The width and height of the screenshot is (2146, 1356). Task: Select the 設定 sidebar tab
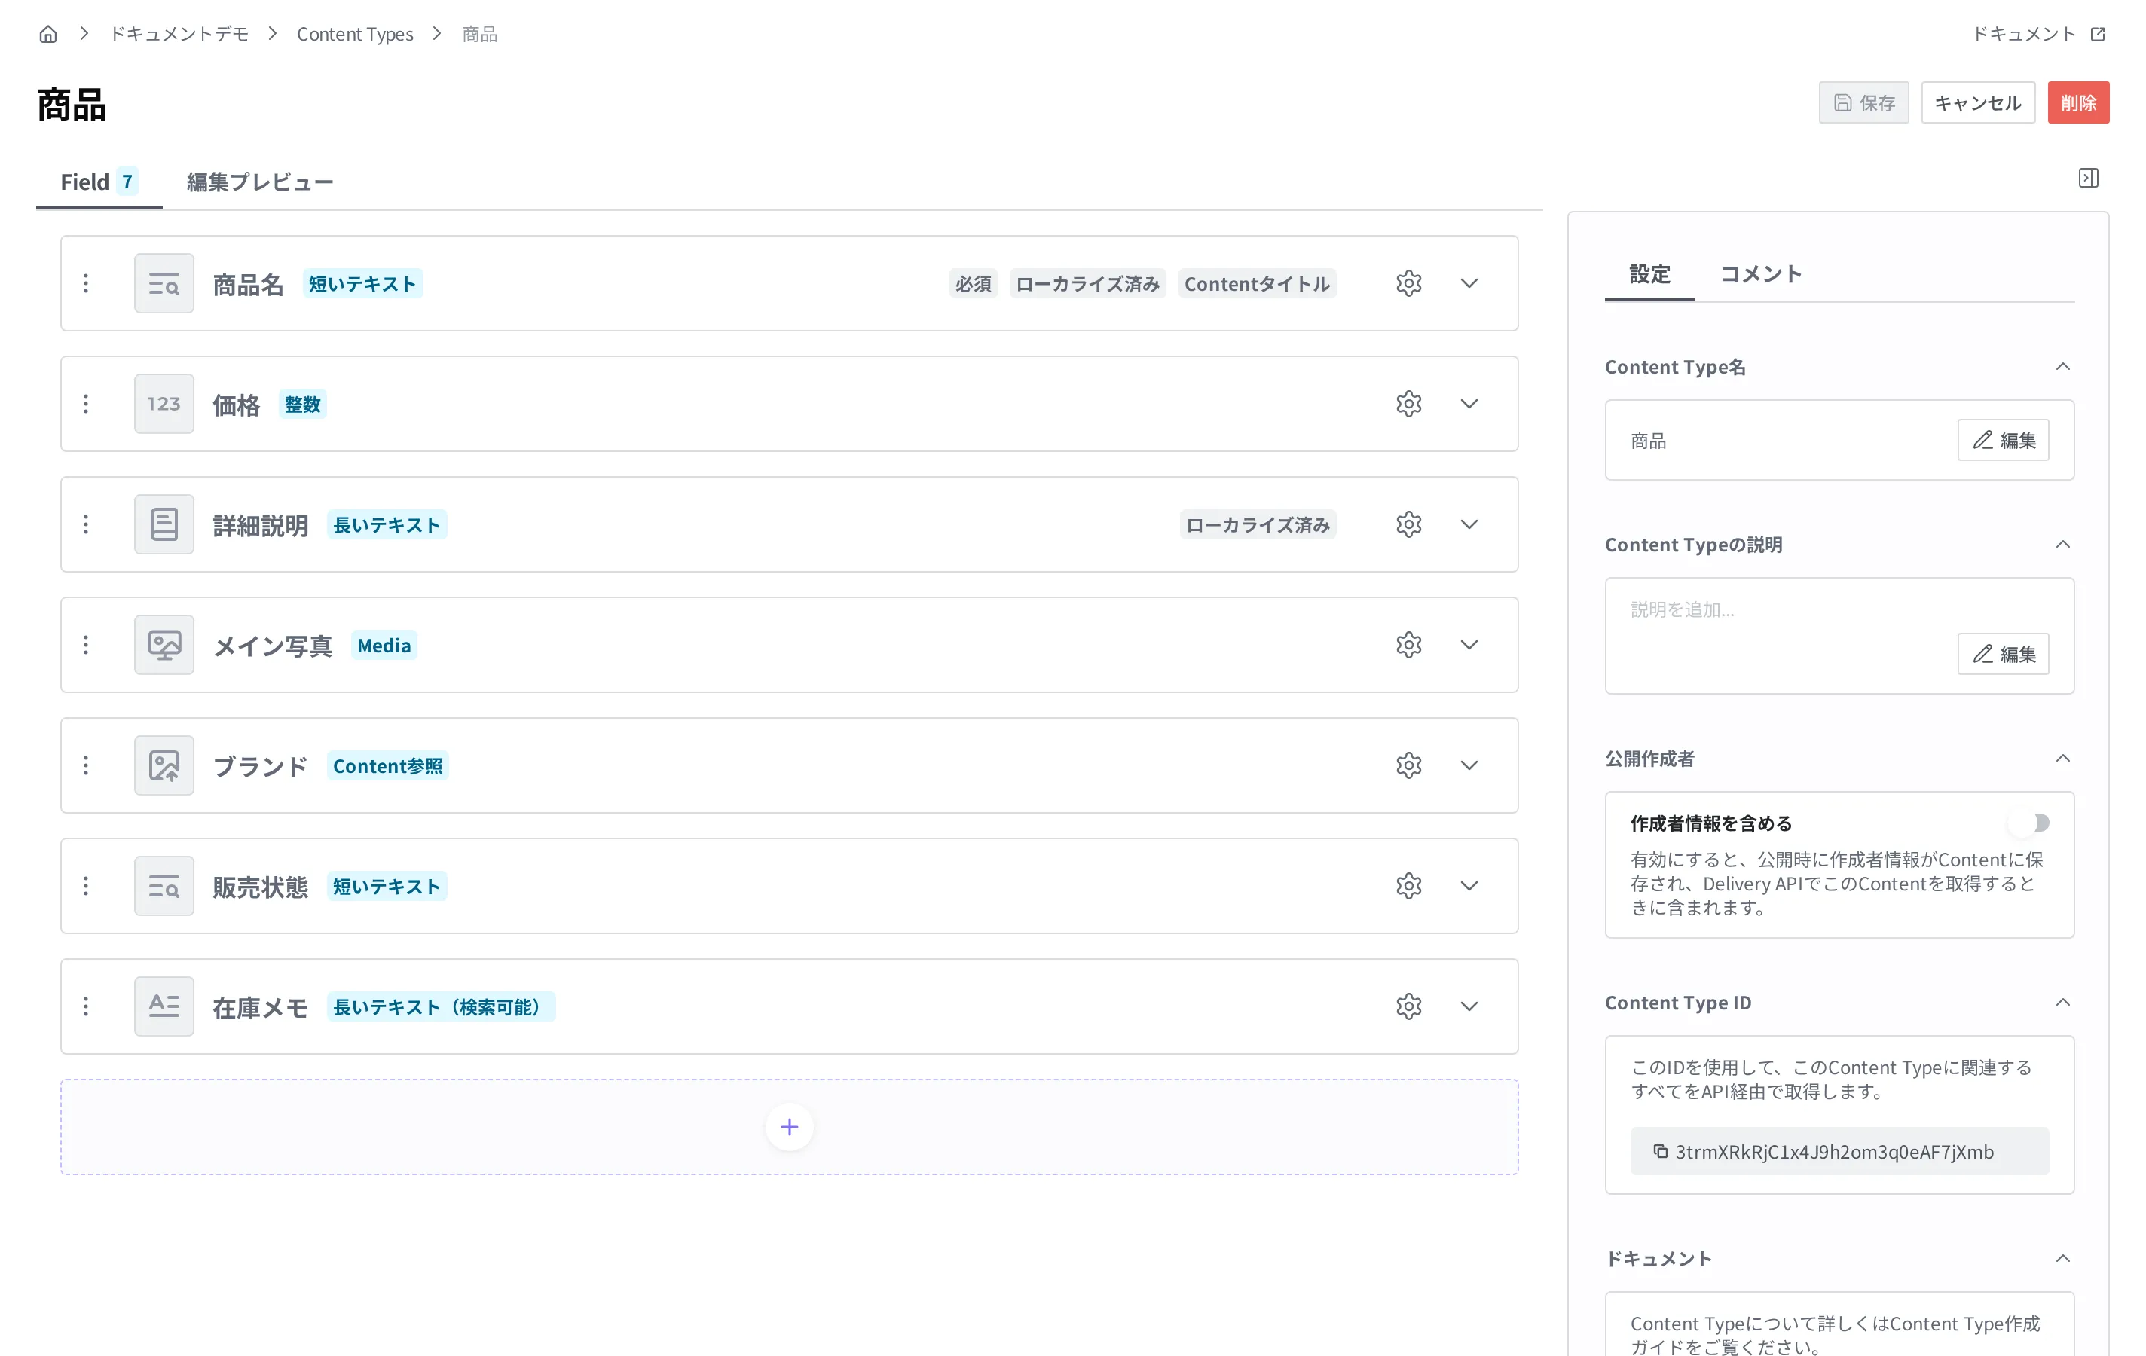pyautogui.click(x=1649, y=273)
